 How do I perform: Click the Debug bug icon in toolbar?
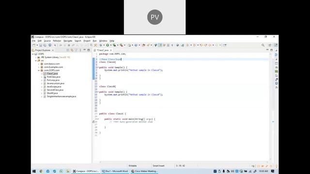(101, 45)
